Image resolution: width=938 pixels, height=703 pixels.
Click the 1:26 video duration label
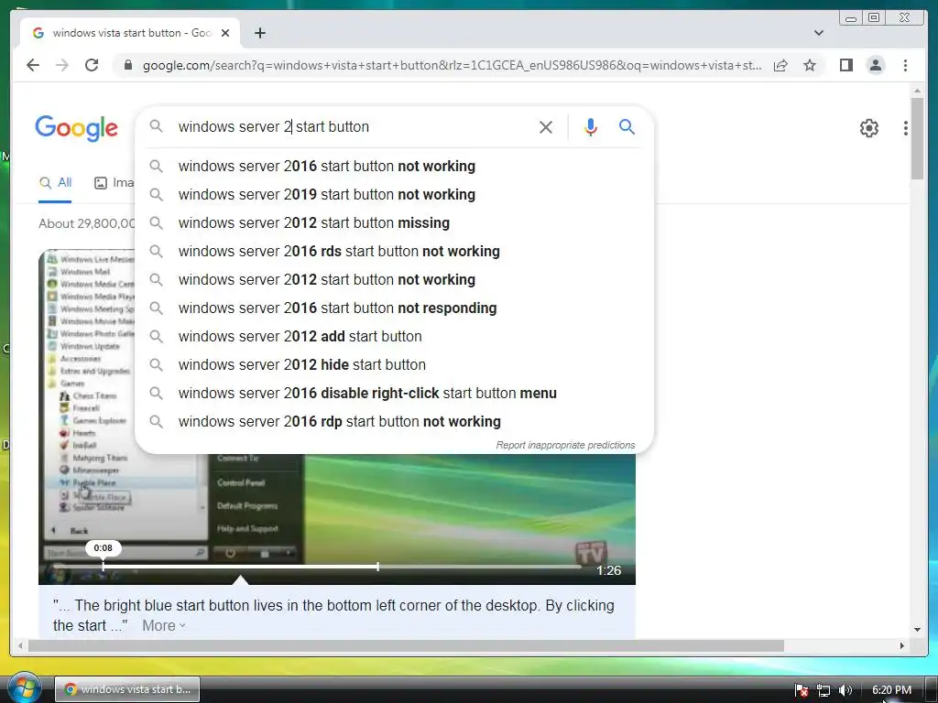click(608, 570)
